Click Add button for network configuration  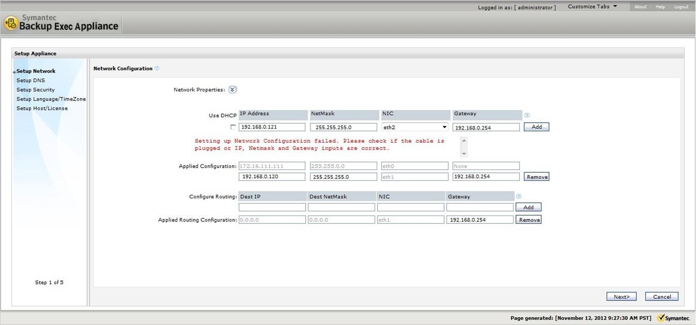536,127
